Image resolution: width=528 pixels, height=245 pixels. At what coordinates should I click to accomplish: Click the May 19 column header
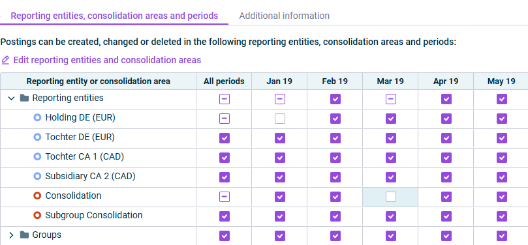click(501, 81)
